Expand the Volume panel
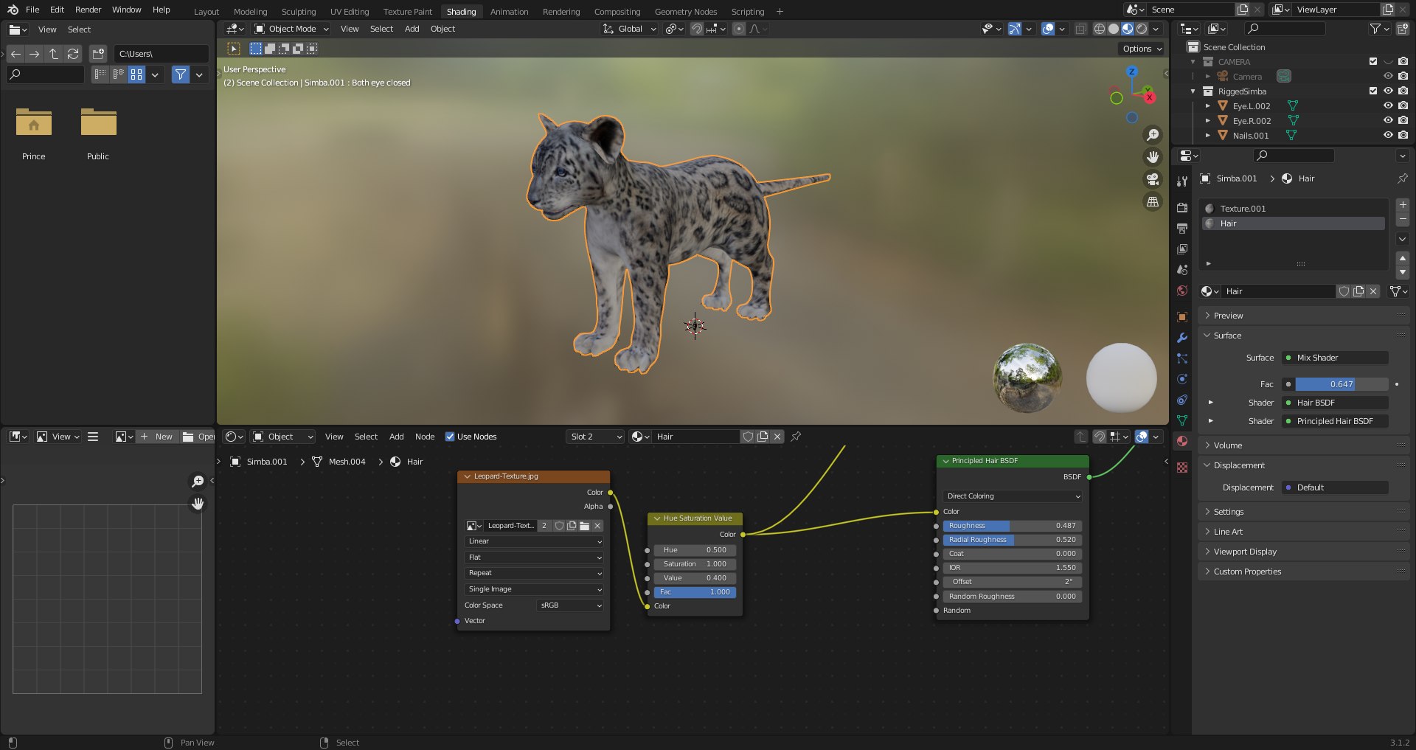The image size is (1416, 750). 1227,445
